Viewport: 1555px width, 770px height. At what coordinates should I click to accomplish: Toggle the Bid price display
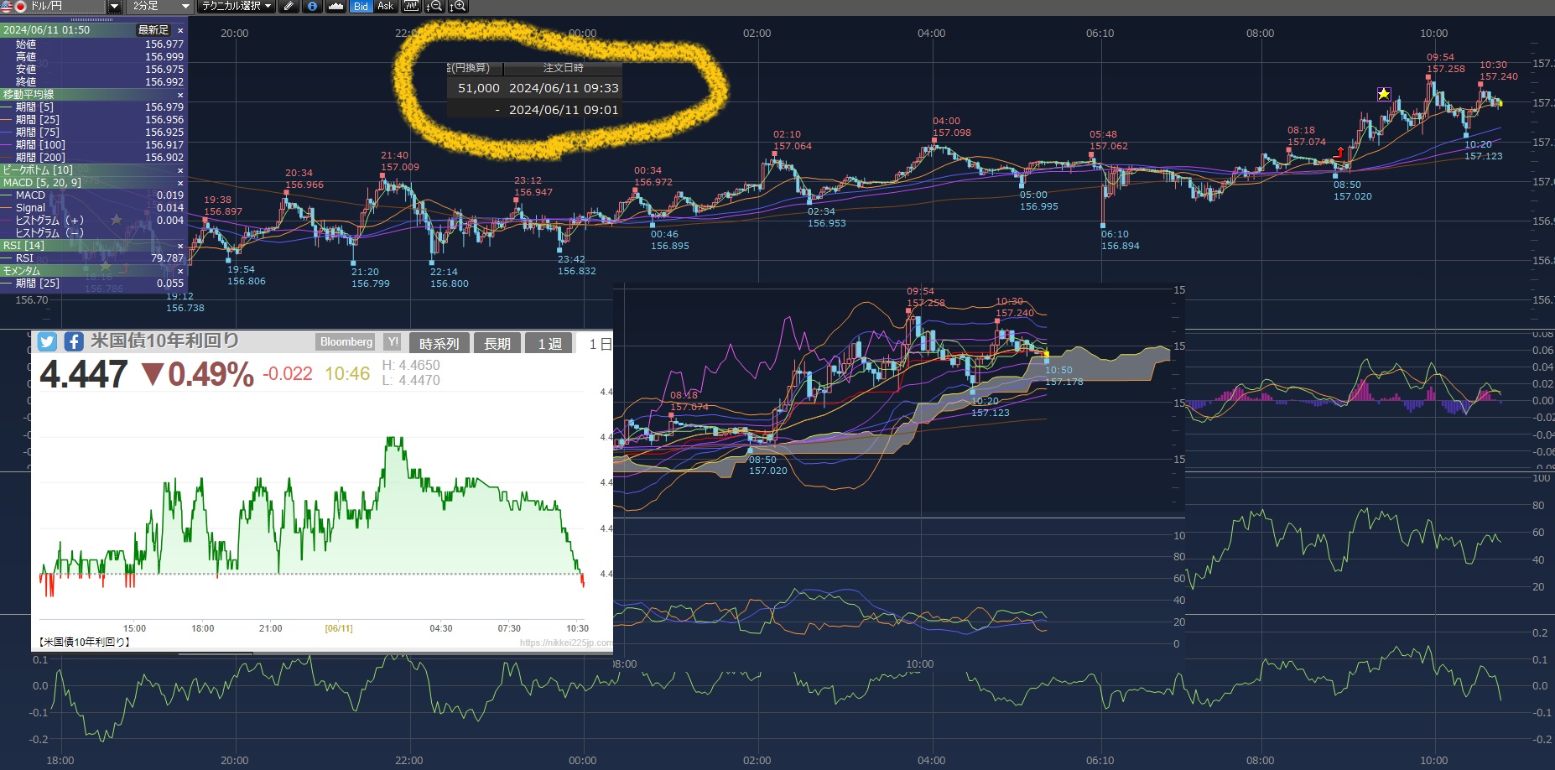[x=361, y=6]
